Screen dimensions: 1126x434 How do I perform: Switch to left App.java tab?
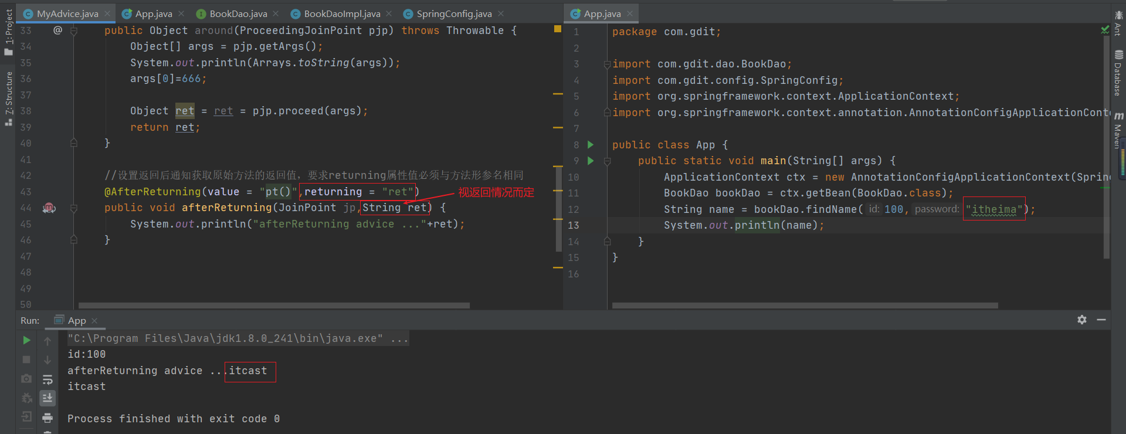(154, 13)
